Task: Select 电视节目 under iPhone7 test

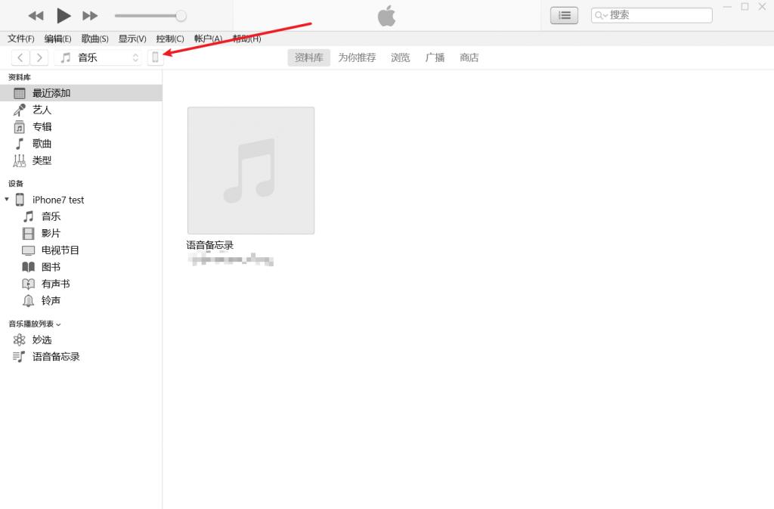Action: 59,250
